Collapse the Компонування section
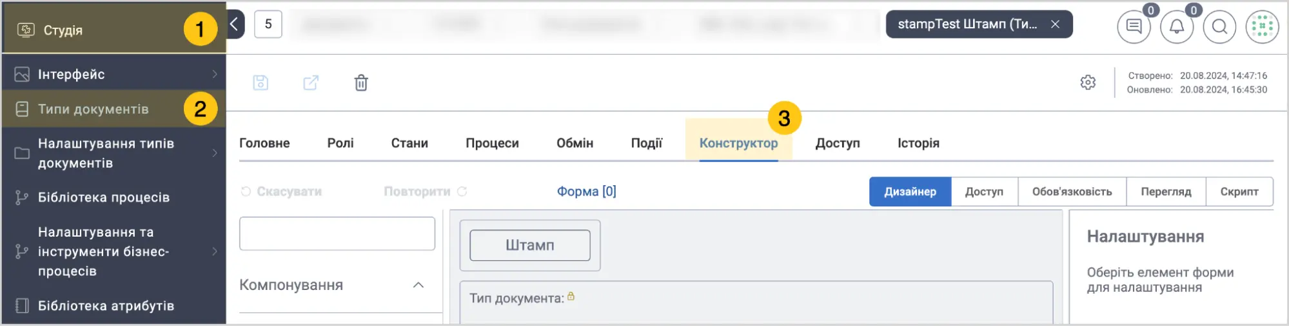 pyautogui.click(x=418, y=285)
